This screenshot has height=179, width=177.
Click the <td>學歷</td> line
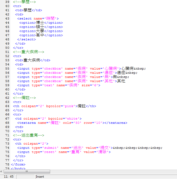point(29,10)
